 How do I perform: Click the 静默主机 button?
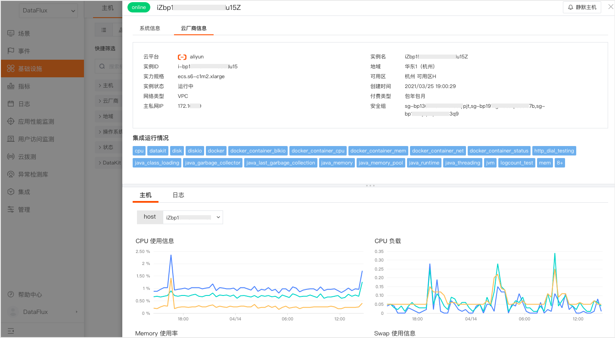(x=582, y=7)
